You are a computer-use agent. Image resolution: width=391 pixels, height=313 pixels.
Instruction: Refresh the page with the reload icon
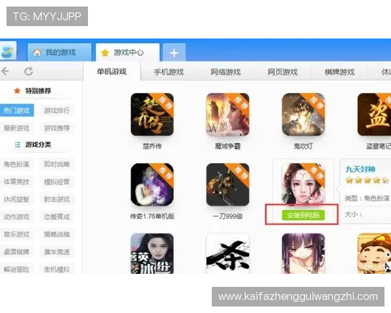[29, 71]
